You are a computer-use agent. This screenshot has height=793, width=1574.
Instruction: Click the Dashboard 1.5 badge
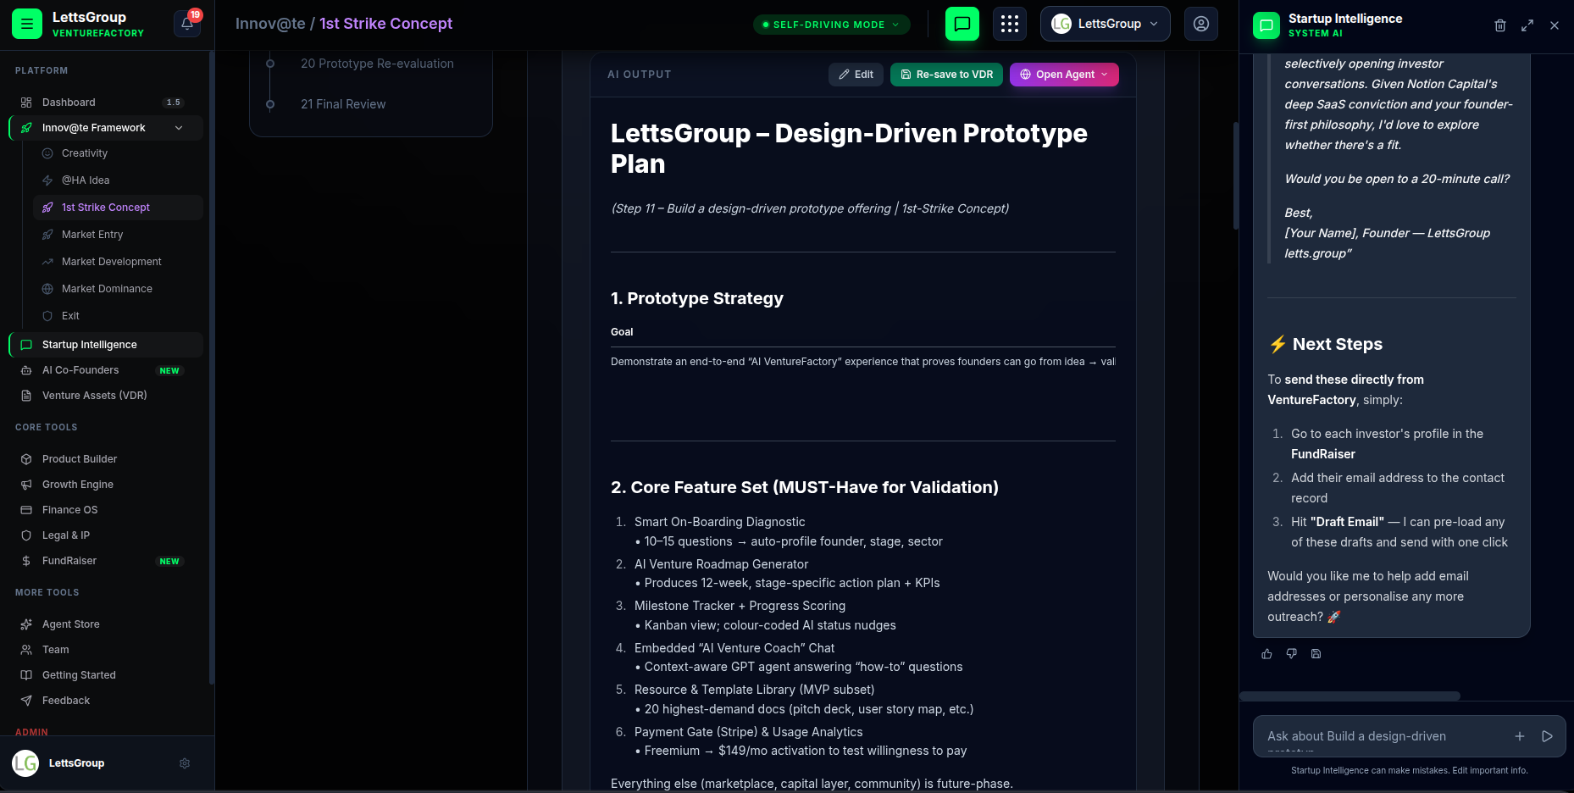(x=173, y=103)
